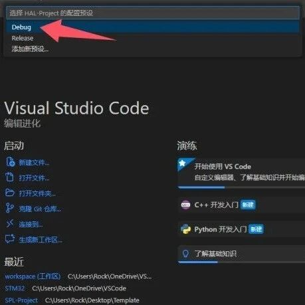Click the 最近 section heading
This screenshot has width=305, height=305.
[x=14, y=262]
